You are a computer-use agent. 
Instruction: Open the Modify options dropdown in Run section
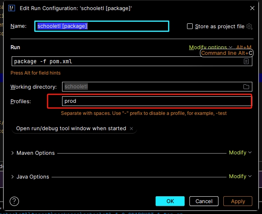point(211,47)
